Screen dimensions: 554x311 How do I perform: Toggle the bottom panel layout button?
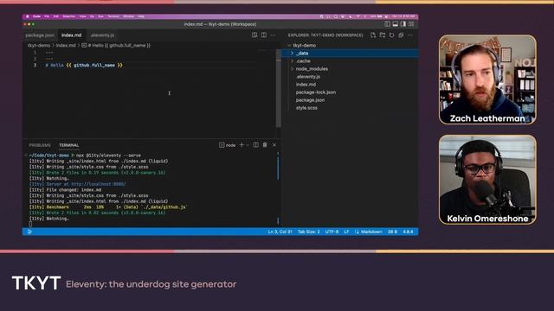coord(396,24)
